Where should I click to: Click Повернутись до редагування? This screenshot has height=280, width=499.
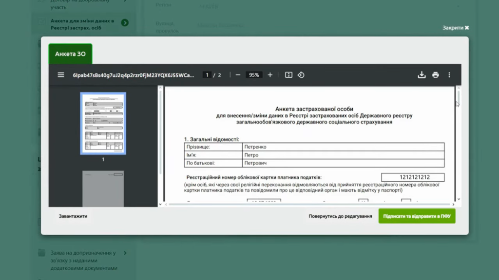[x=340, y=216]
